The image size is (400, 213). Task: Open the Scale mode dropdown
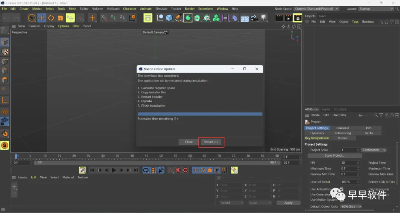click(260, 203)
